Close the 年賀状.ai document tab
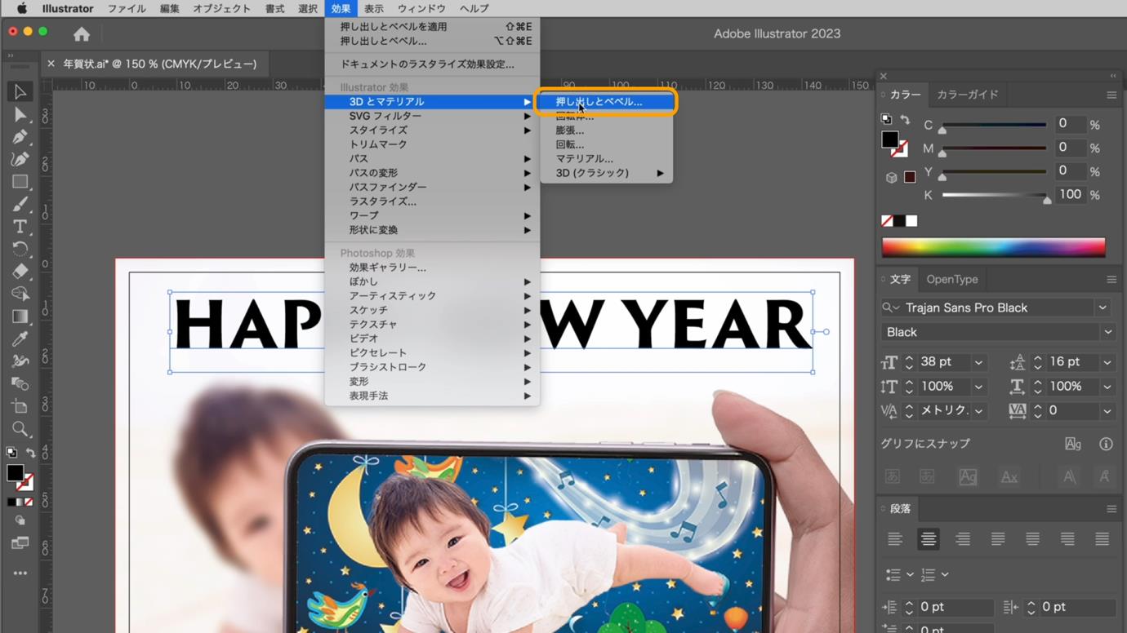The image size is (1127, 633). point(51,64)
